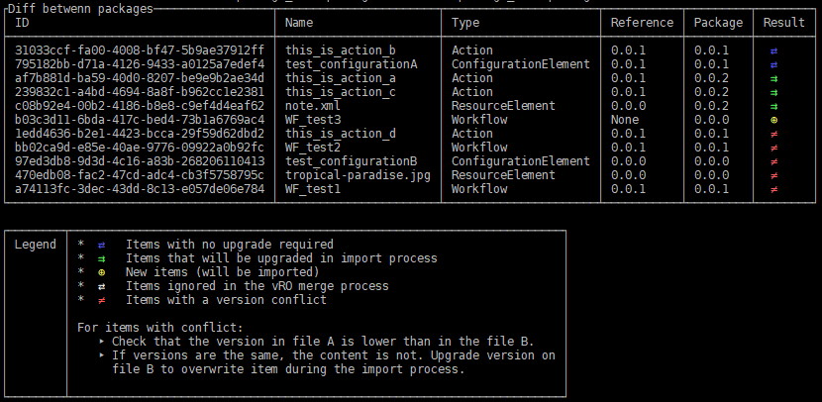
Task: Click the red conflict icon for tropical-paradise.jpg
Action: point(773,175)
